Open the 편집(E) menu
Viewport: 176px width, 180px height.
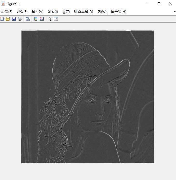click(22, 12)
